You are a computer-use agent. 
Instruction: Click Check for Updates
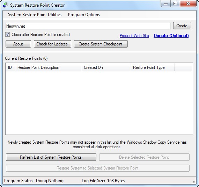[x=52, y=44]
